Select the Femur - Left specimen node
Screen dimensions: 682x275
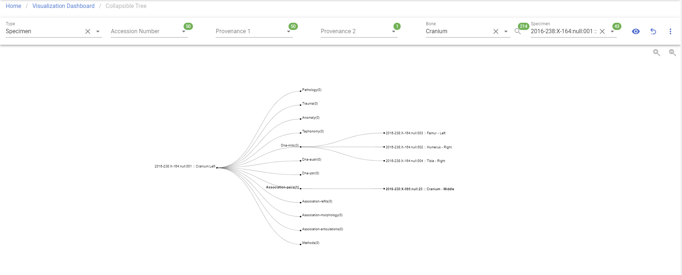point(415,133)
